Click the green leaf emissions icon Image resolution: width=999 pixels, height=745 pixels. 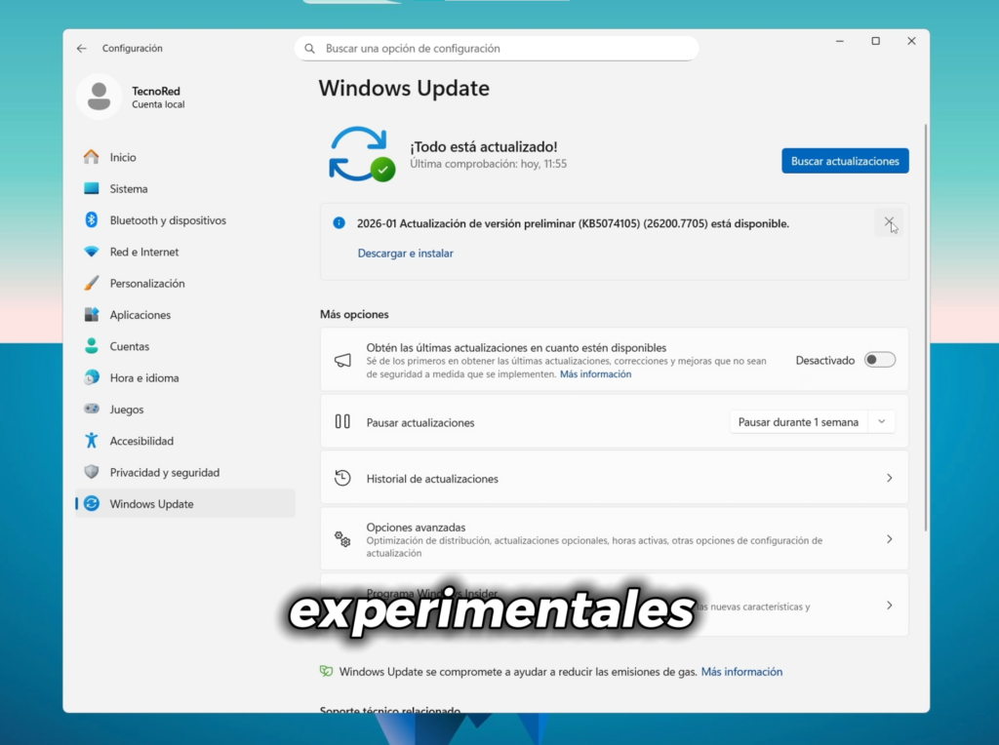[x=326, y=671]
